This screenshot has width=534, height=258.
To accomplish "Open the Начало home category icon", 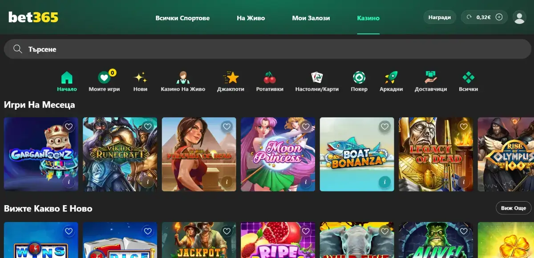I will pos(67,78).
